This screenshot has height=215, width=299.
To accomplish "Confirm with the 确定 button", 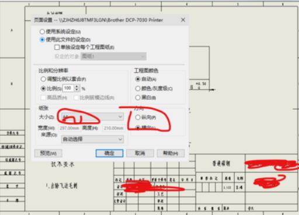I will (x=109, y=153).
